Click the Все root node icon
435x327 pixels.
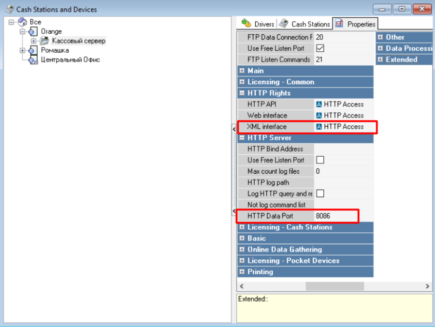pos(22,22)
